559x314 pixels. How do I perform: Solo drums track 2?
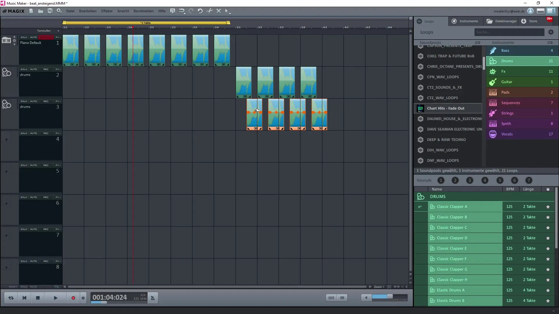(x=24, y=69)
